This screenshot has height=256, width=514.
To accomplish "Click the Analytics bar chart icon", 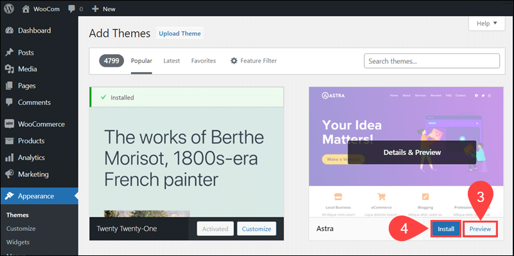I will click(x=9, y=158).
